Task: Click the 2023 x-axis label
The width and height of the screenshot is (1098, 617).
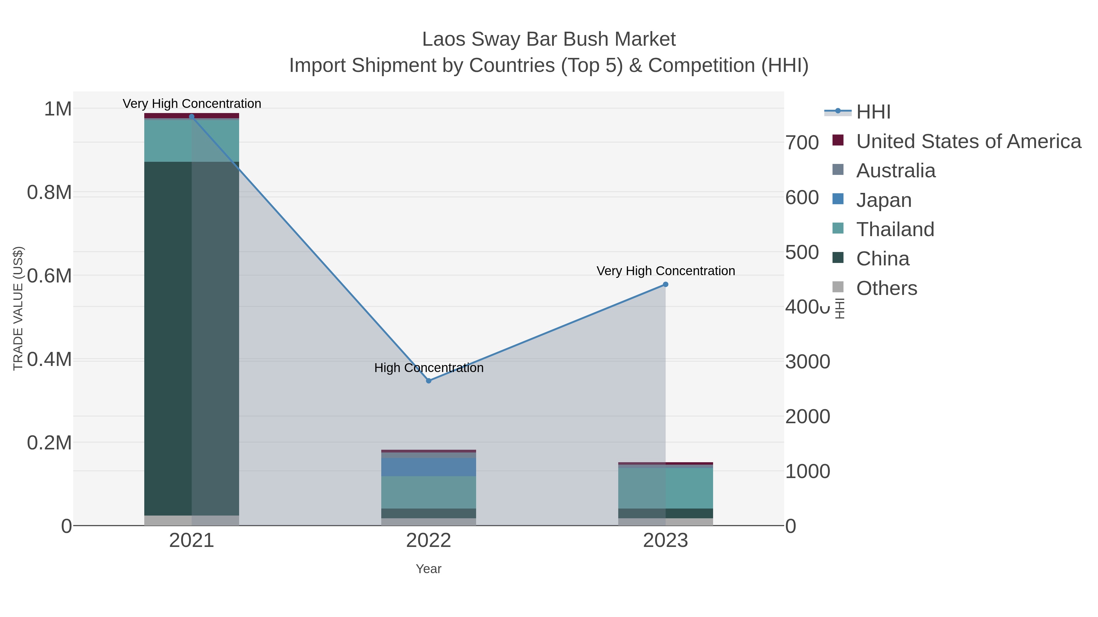Action: point(666,541)
